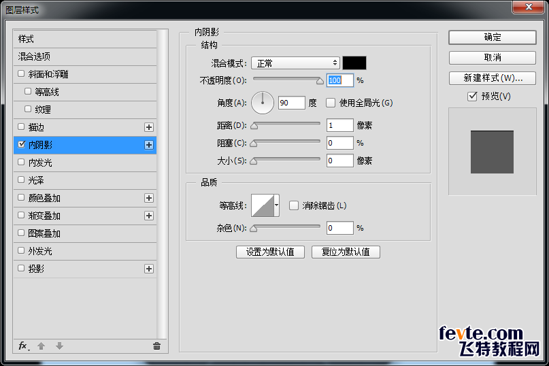Click the 距离 slider handle
Image resolution: width=549 pixels, height=366 pixels.
pyautogui.click(x=254, y=126)
